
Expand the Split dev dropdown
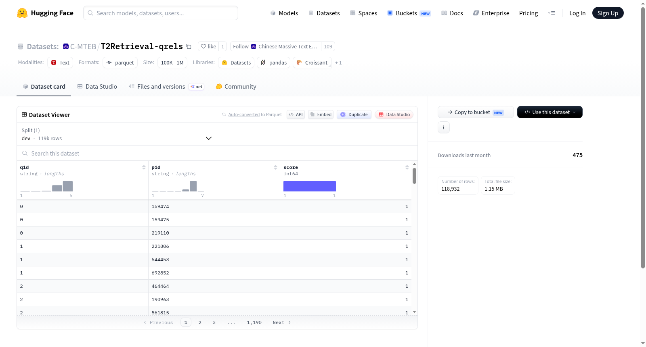(117, 134)
